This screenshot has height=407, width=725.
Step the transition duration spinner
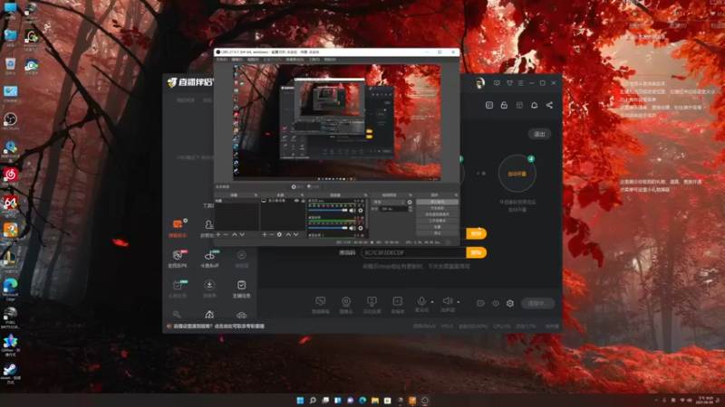(x=411, y=209)
